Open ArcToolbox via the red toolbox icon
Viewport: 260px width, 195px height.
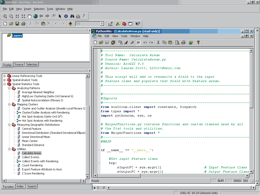124,24
